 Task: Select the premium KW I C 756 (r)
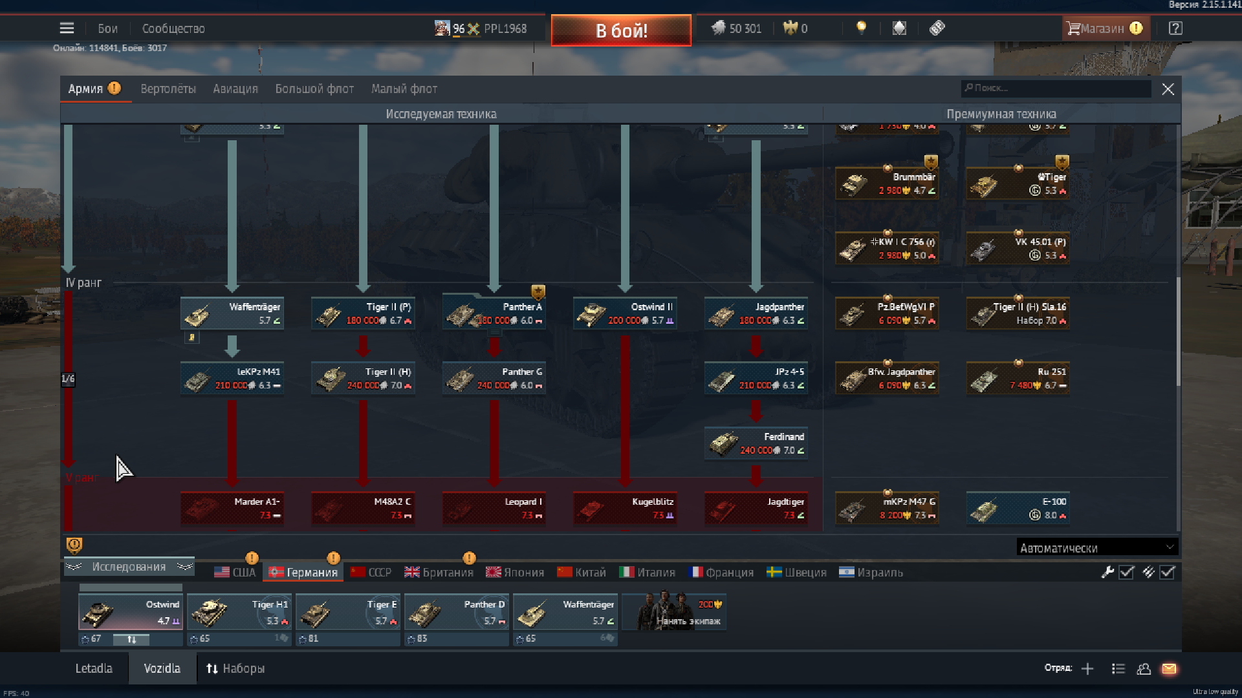887,249
